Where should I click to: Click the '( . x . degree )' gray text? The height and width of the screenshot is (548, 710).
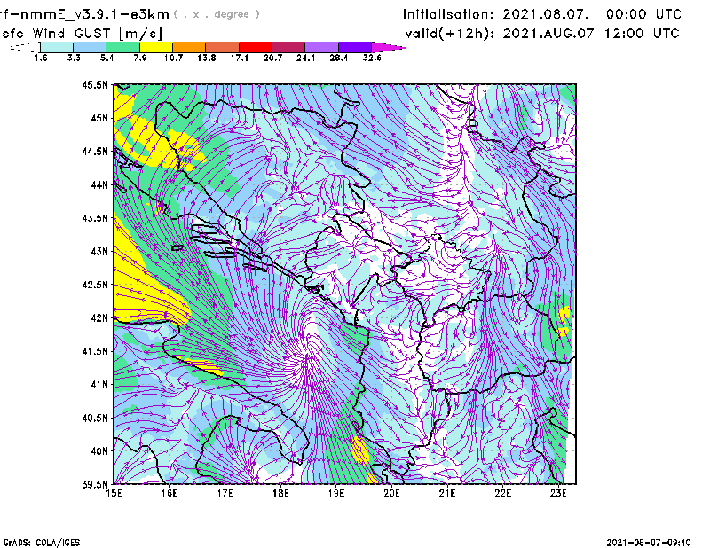click(217, 14)
